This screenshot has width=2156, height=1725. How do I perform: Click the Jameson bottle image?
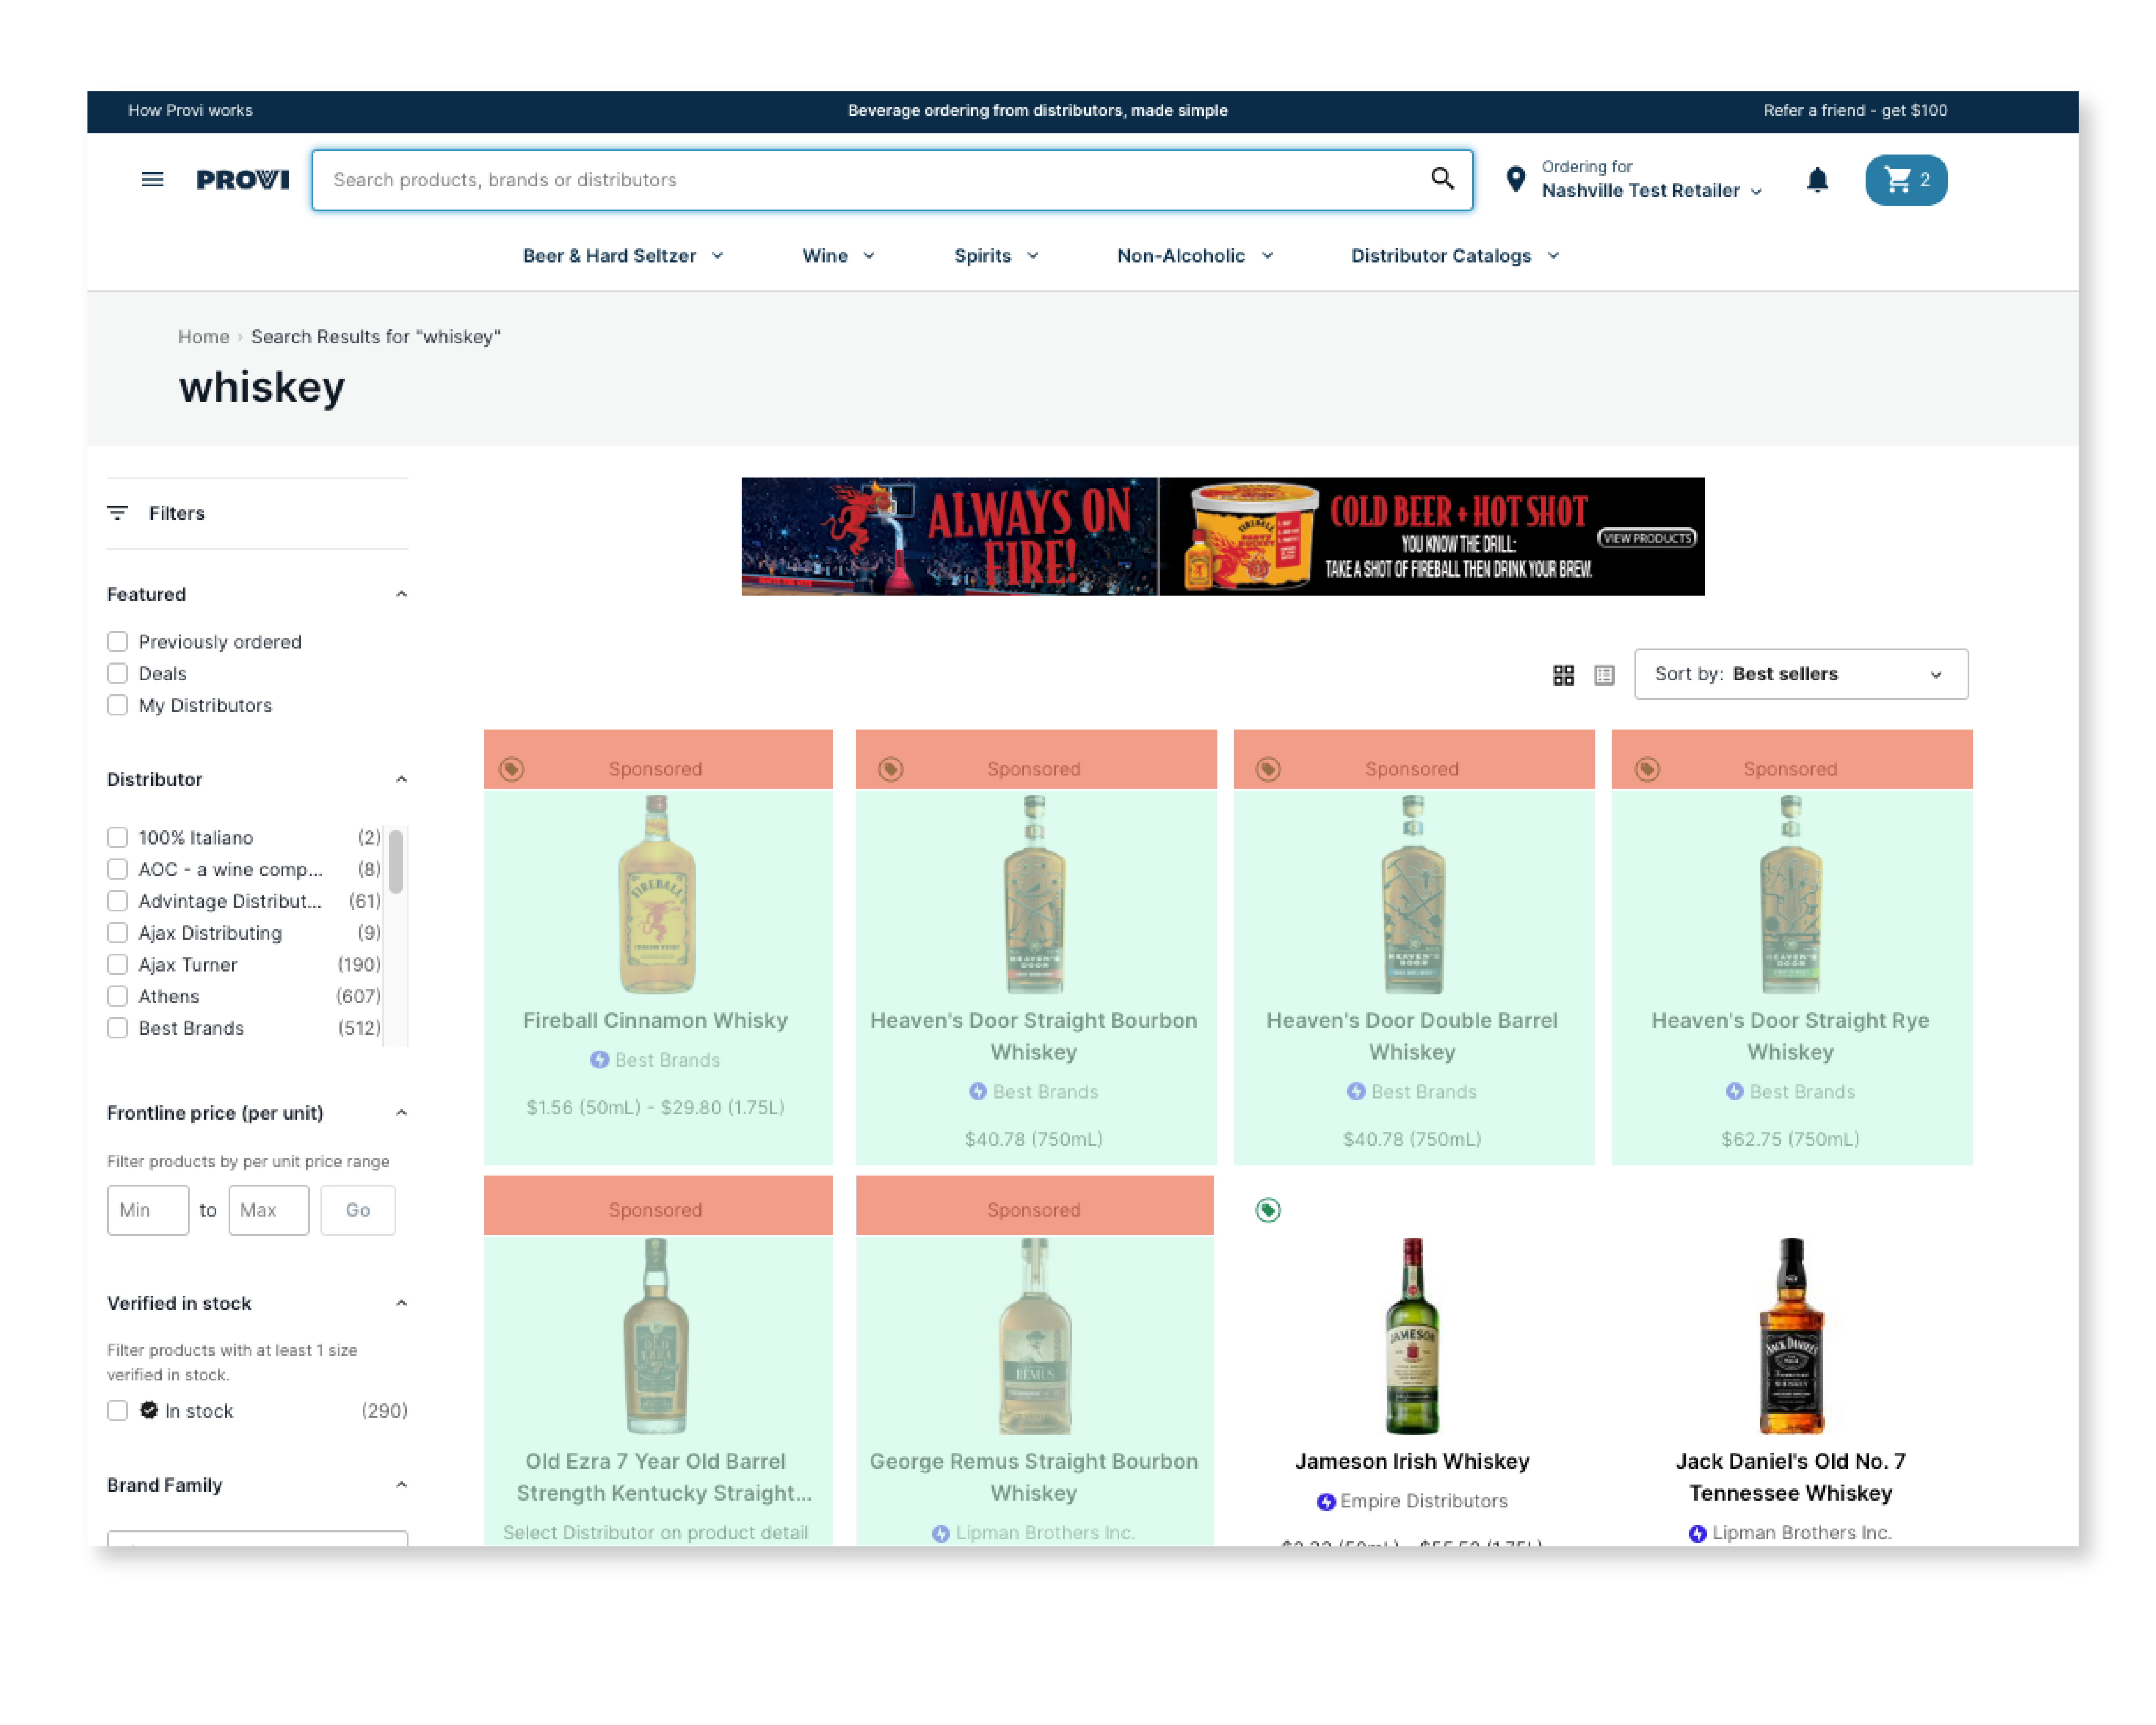click(x=1411, y=1335)
